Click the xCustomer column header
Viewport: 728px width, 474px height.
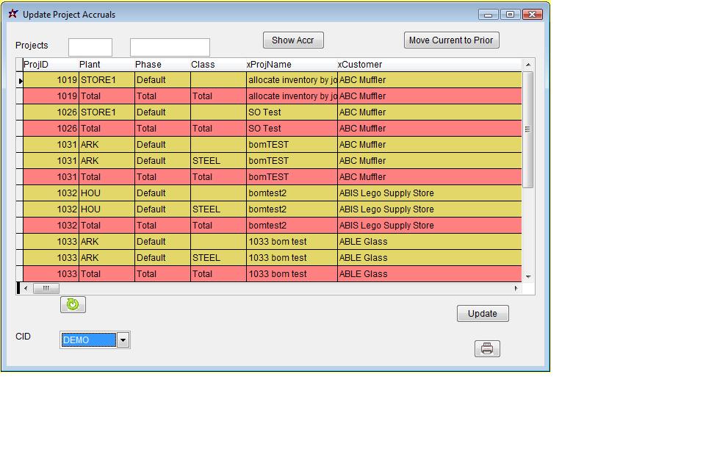[360, 65]
